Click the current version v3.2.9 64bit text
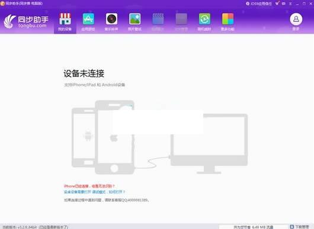This screenshot has width=314, height=229. 35,227
